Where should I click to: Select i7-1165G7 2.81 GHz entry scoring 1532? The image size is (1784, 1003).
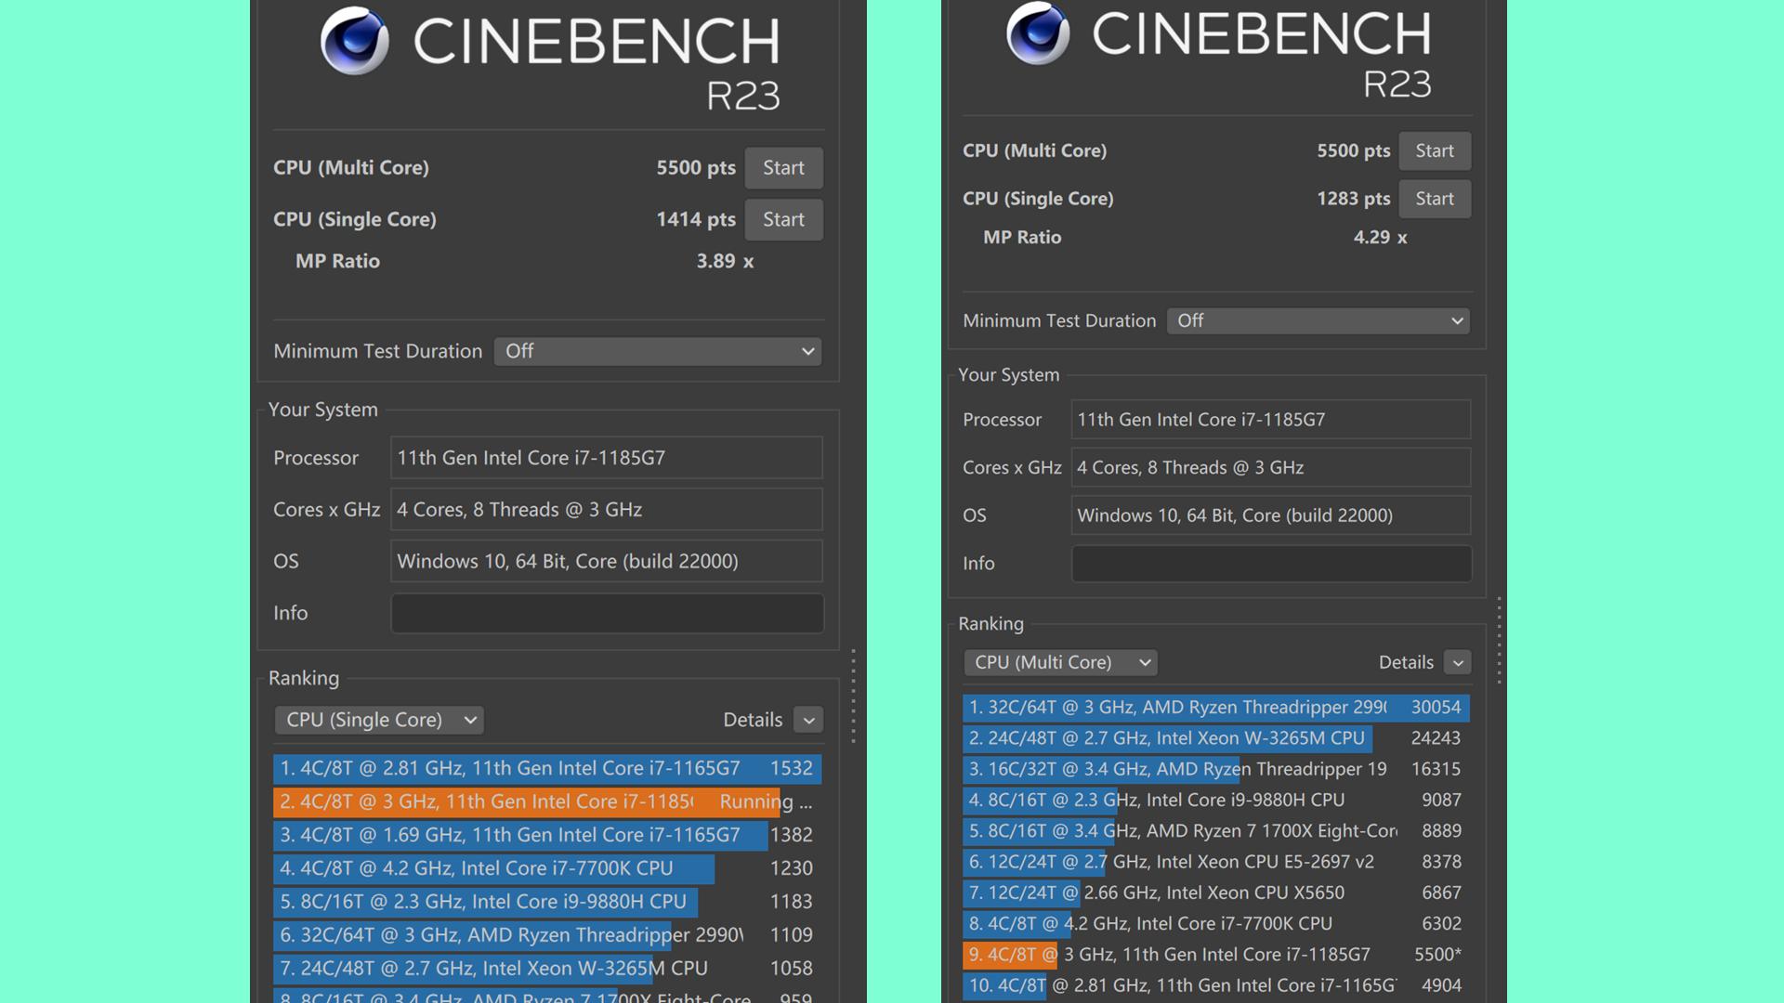click(546, 768)
